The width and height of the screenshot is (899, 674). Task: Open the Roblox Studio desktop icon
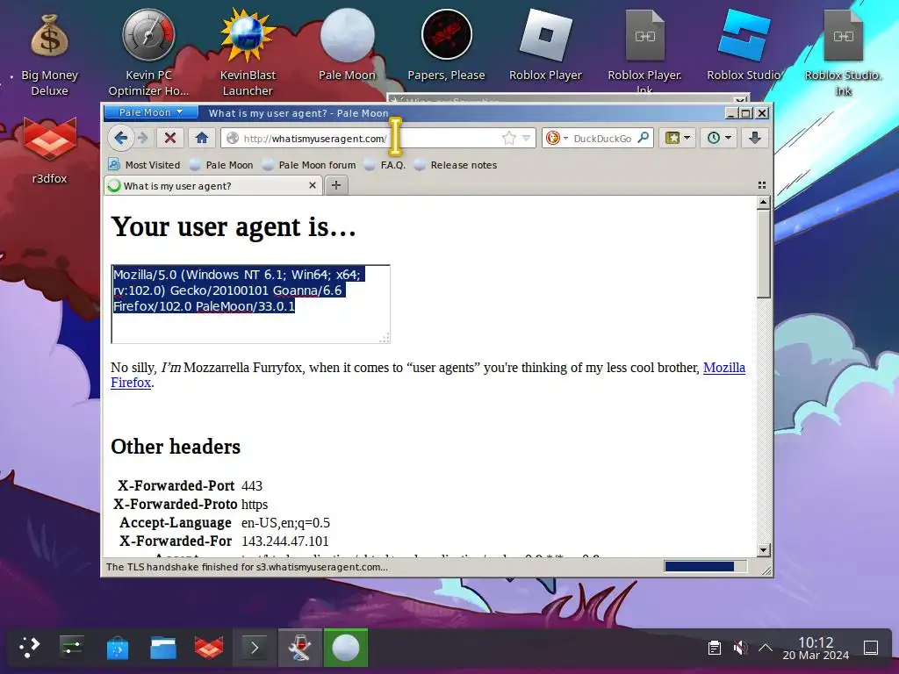click(x=744, y=46)
